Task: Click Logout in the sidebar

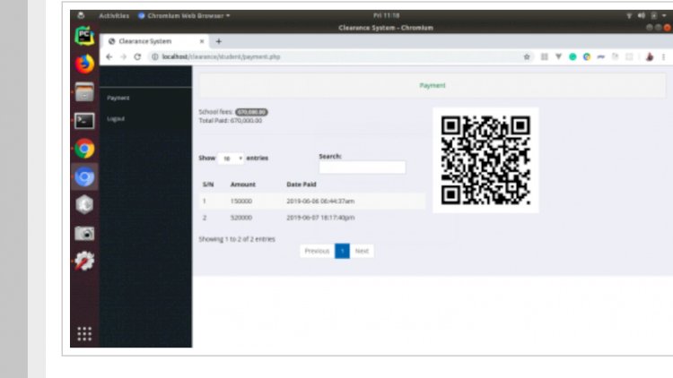Action: click(116, 119)
